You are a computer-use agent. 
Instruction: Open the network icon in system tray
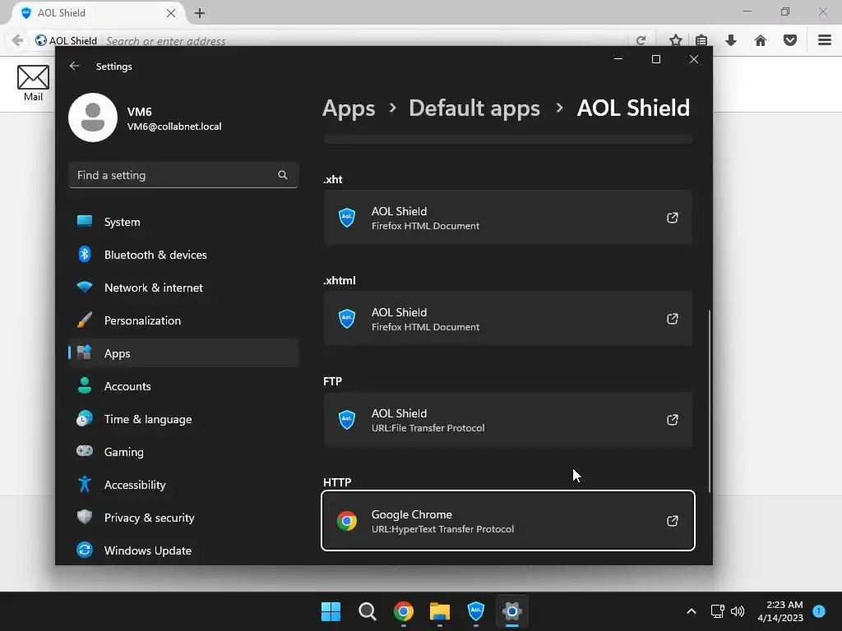717,611
